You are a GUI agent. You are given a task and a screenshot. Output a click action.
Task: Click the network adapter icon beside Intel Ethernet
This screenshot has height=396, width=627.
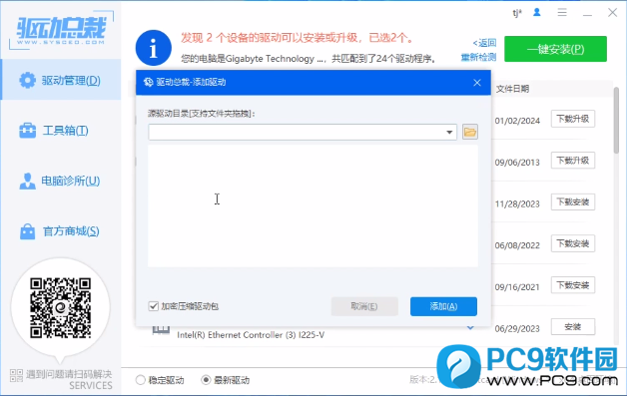tap(161, 330)
